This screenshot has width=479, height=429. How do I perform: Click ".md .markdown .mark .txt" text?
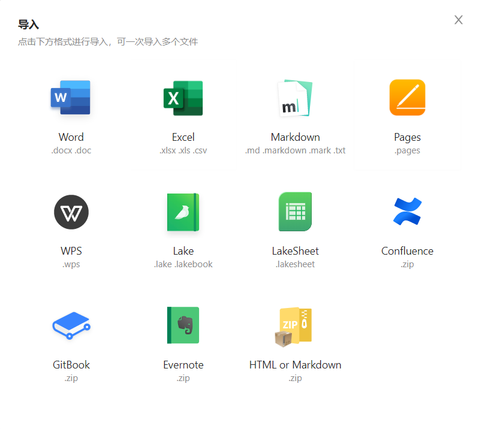(x=295, y=150)
